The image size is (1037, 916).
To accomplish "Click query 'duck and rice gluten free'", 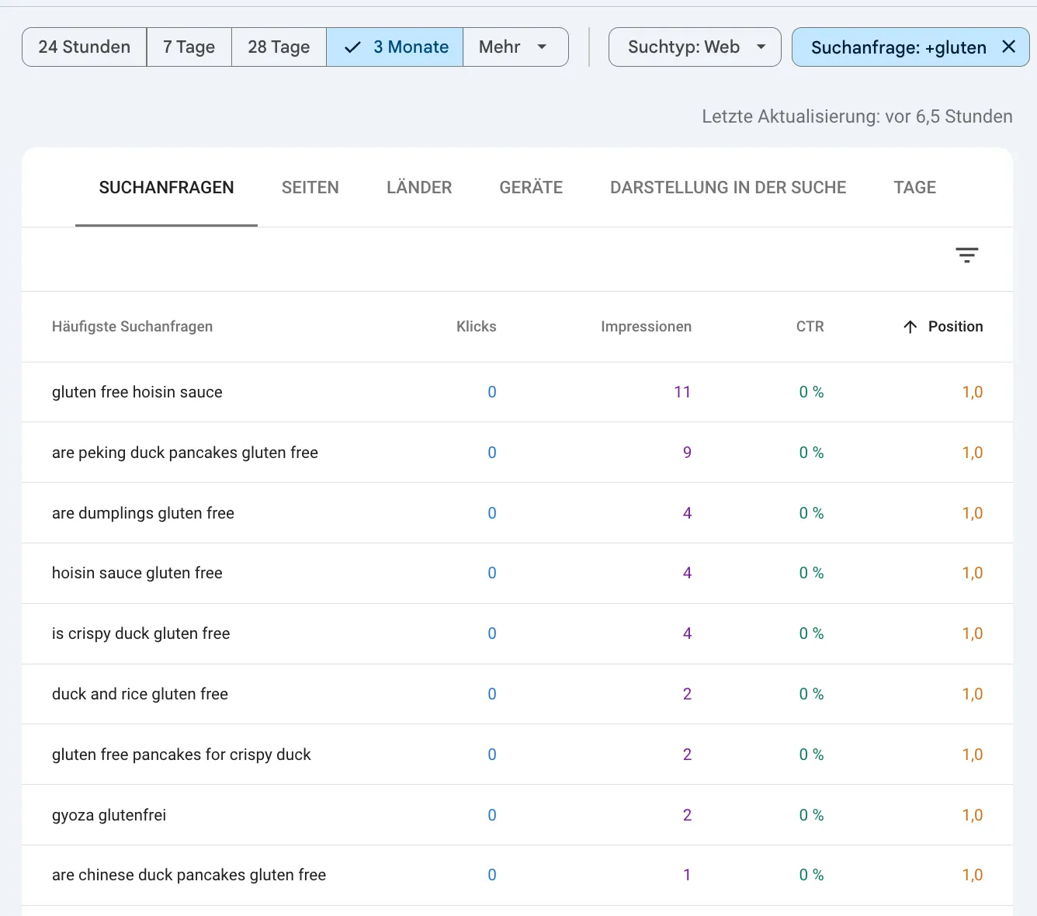I will point(140,694).
